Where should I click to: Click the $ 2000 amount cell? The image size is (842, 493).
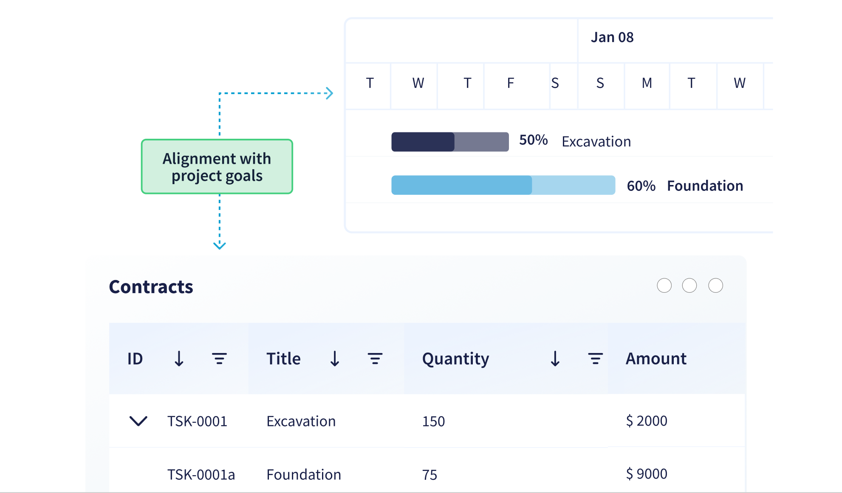point(646,421)
